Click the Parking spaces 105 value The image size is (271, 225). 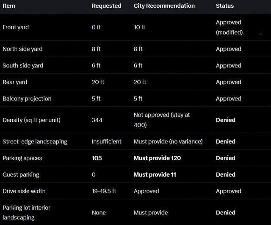97,158
